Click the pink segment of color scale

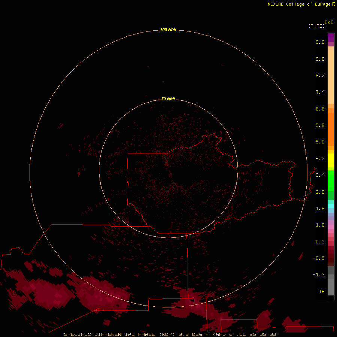pos(331,227)
